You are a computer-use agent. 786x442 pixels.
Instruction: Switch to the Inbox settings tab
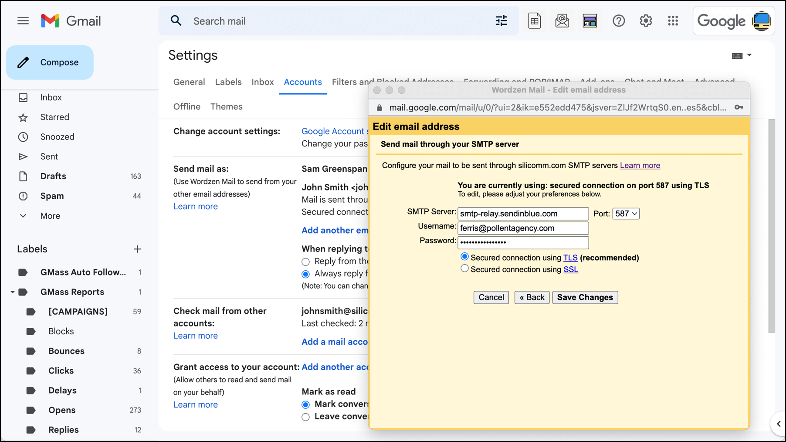pos(263,82)
